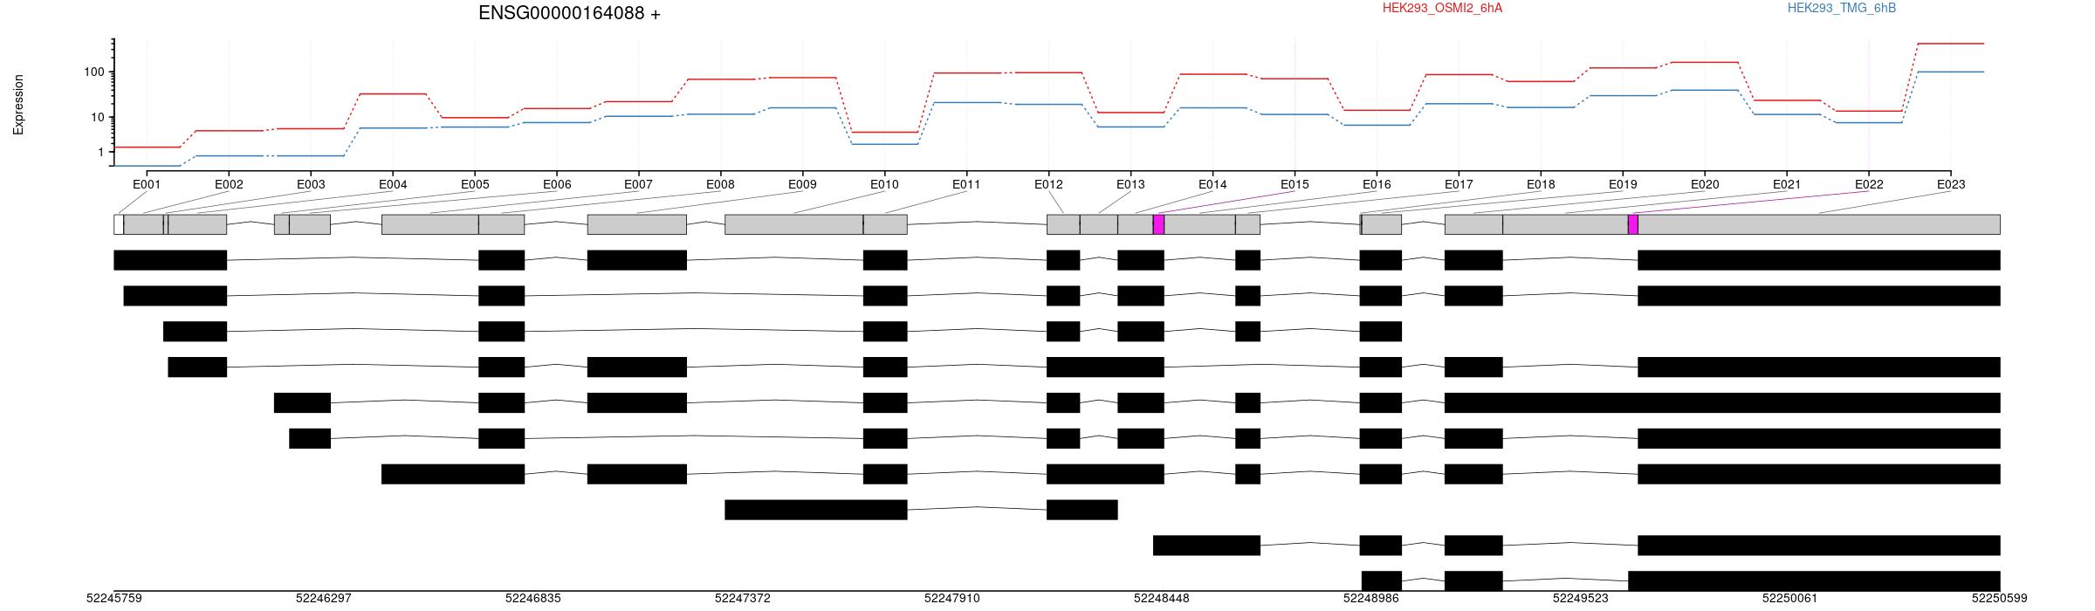
Task: Click exon label E017
Action: click(1459, 184)
